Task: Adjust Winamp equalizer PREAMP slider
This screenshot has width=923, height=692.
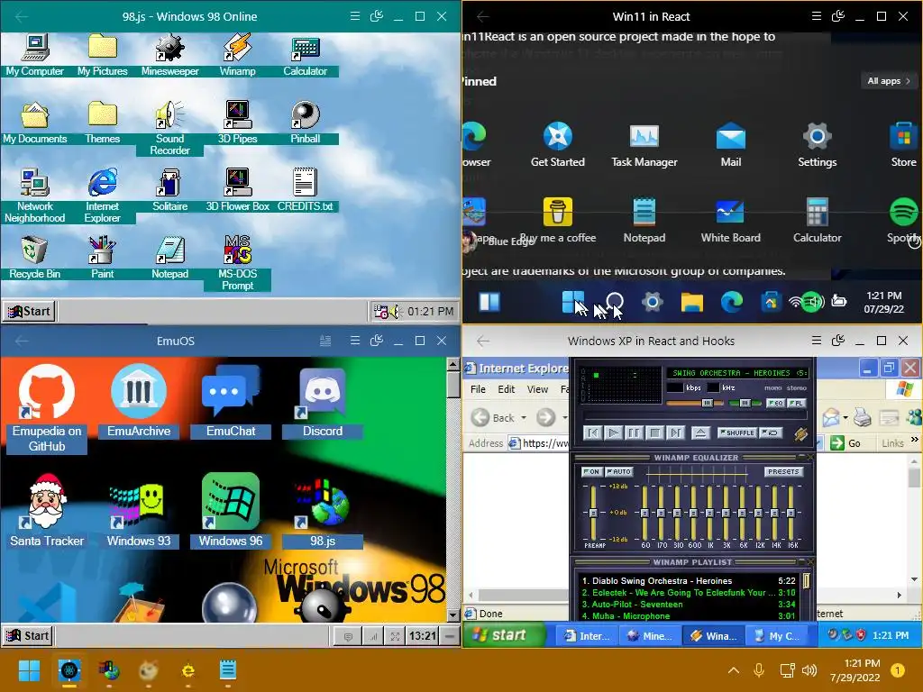Action: (593, 513)
